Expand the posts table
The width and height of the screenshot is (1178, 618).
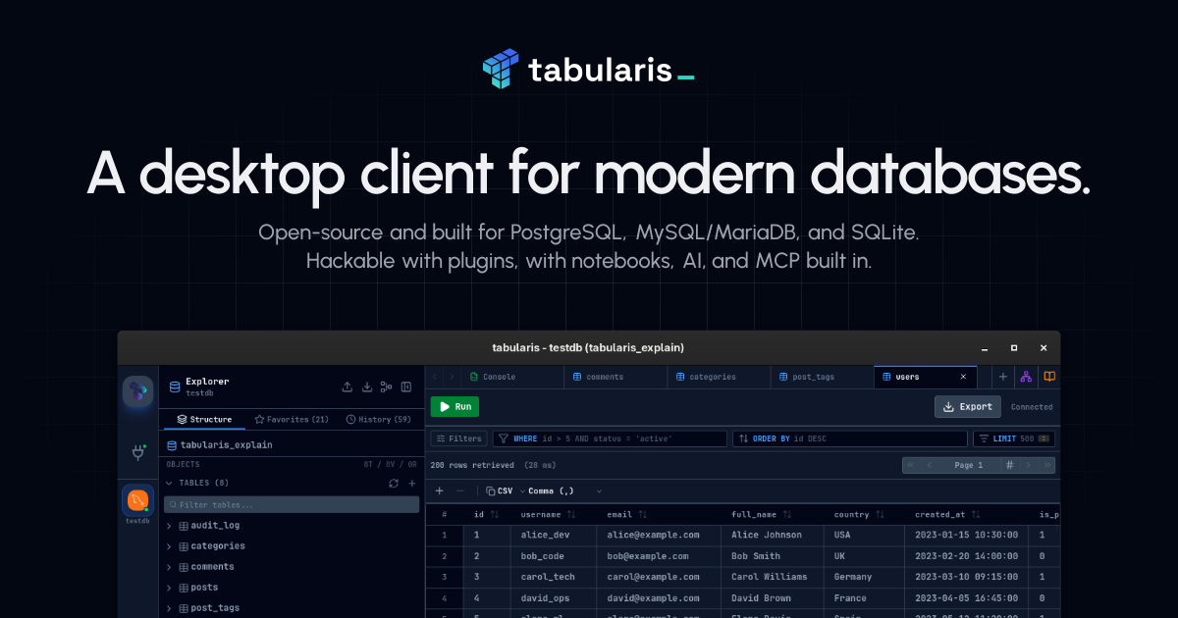tap(169, 588)
